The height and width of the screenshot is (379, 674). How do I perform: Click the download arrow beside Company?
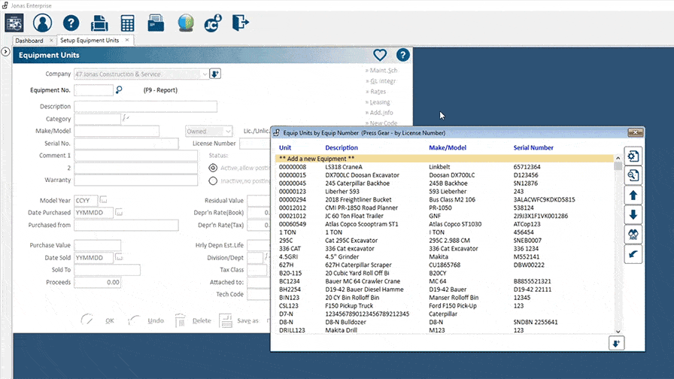(215, 74)
